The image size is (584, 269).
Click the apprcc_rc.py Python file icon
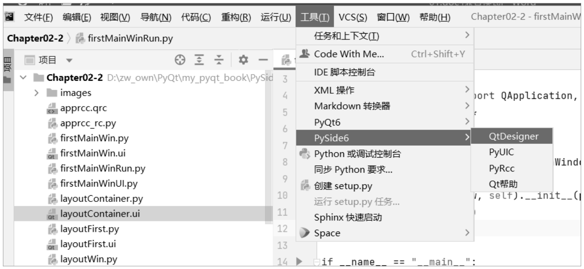coord(52,123)
